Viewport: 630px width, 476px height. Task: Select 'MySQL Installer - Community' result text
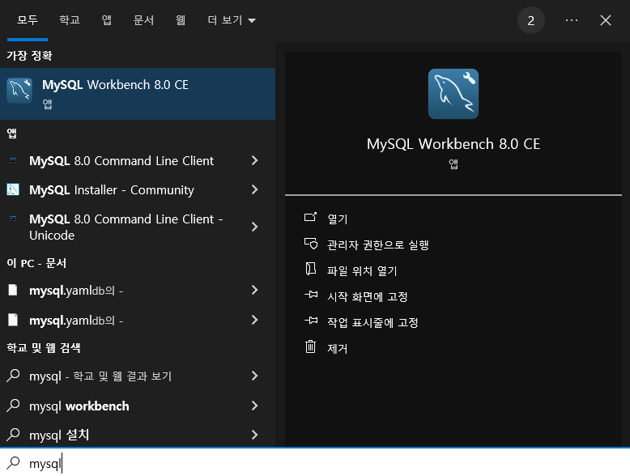point(111,189)
